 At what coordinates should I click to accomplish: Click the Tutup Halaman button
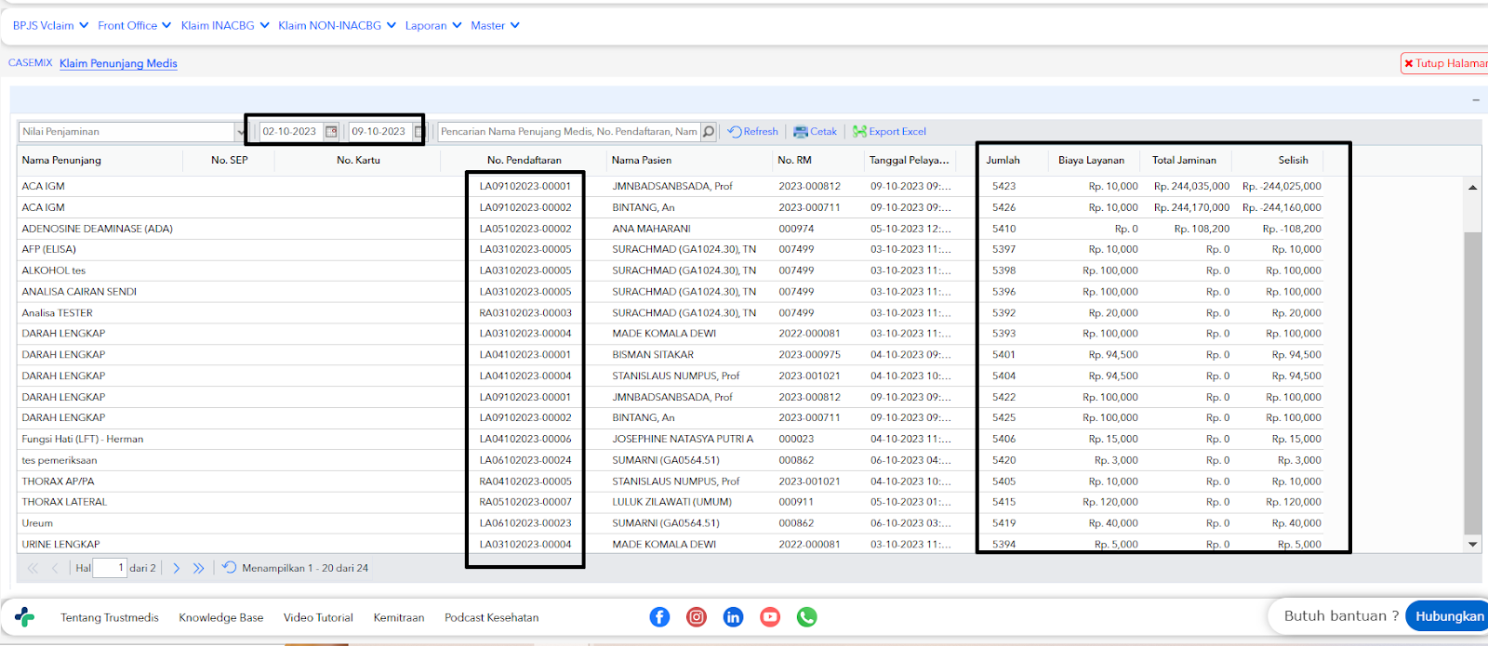click(x=1445, y=63)
